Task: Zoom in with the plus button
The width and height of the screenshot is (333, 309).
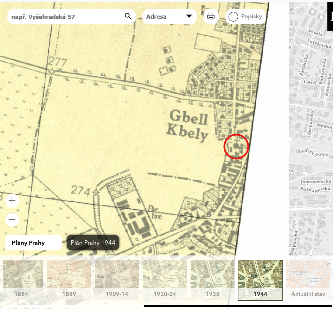Action: (12, 201)
